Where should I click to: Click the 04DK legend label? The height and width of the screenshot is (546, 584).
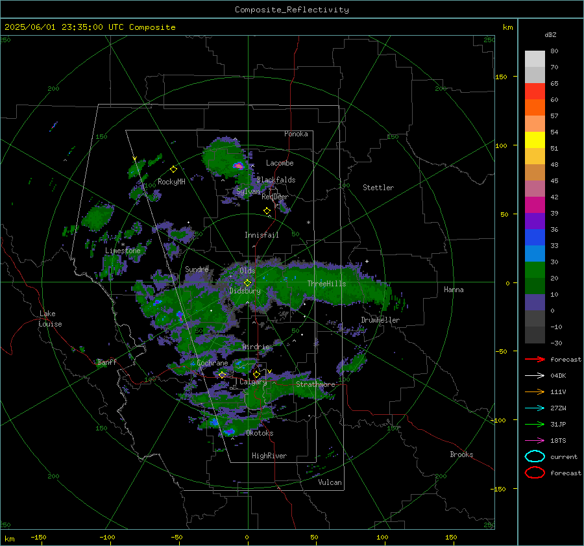[558, 376]
